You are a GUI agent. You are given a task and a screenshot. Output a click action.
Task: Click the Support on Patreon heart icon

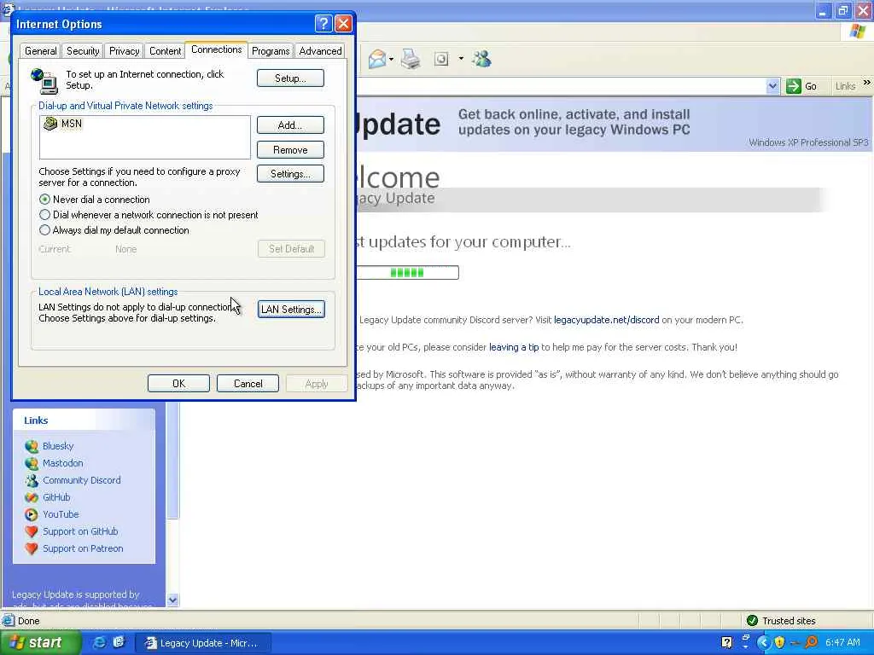pyautogui.click(x=32, y=548)
